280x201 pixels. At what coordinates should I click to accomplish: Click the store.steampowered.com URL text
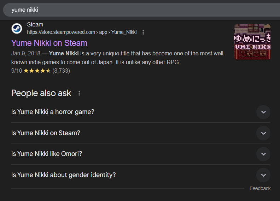point(82,32)
